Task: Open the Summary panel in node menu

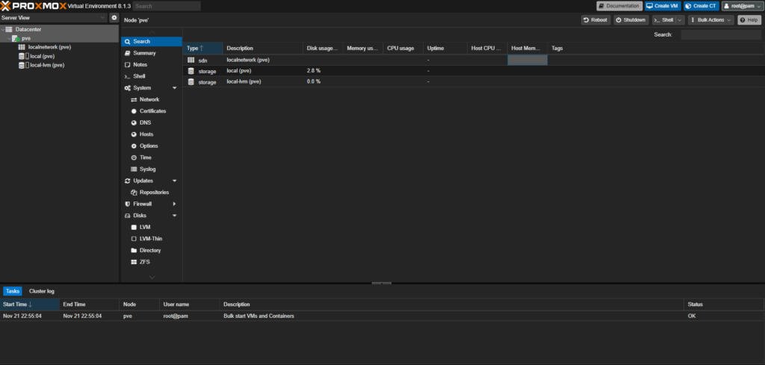Action: (x=144, y=53)
